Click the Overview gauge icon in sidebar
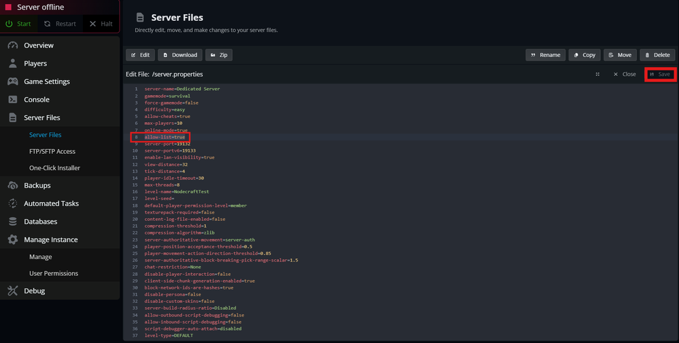Screen dimensions: 679x343 12,45
